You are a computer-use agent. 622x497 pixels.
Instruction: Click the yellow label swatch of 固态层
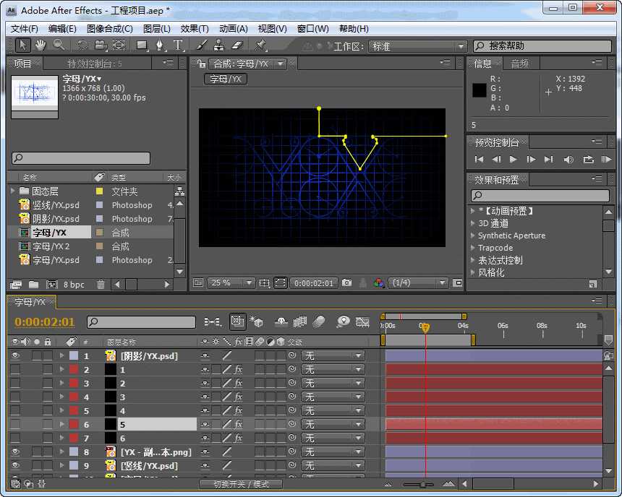(x=99, y=191)
